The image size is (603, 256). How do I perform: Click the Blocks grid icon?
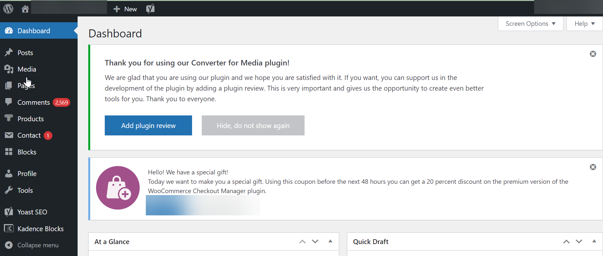[9, 152]
